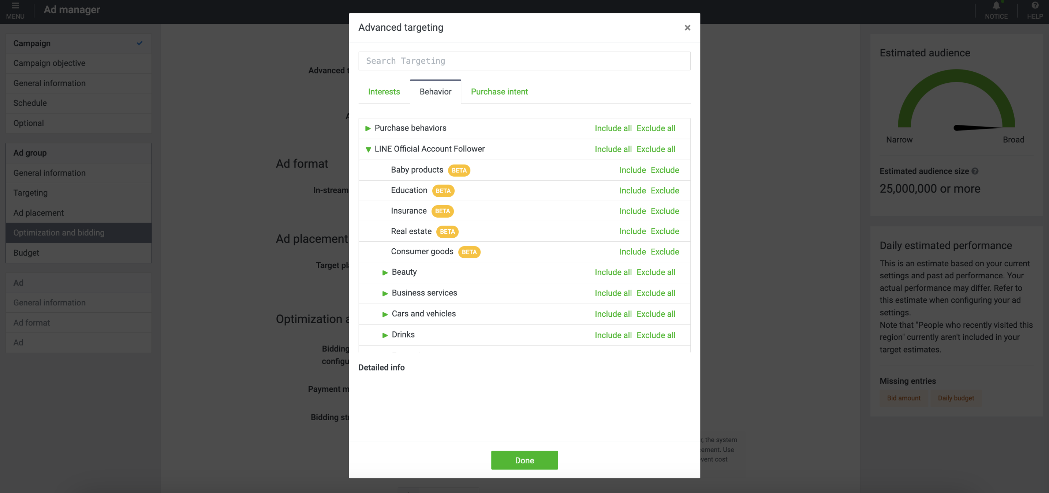Image resolution: width=1049 pixels, height=493 pixels.
Task: Expand the Drinks subcategory
Action: click(x=385, y=335)
